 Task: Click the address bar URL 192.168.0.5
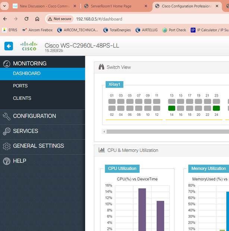tap(99, 19)
